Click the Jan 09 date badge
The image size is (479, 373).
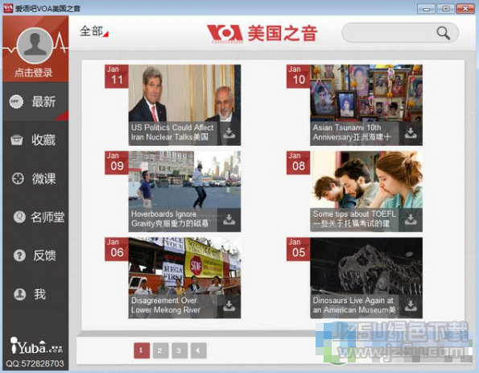117,163
